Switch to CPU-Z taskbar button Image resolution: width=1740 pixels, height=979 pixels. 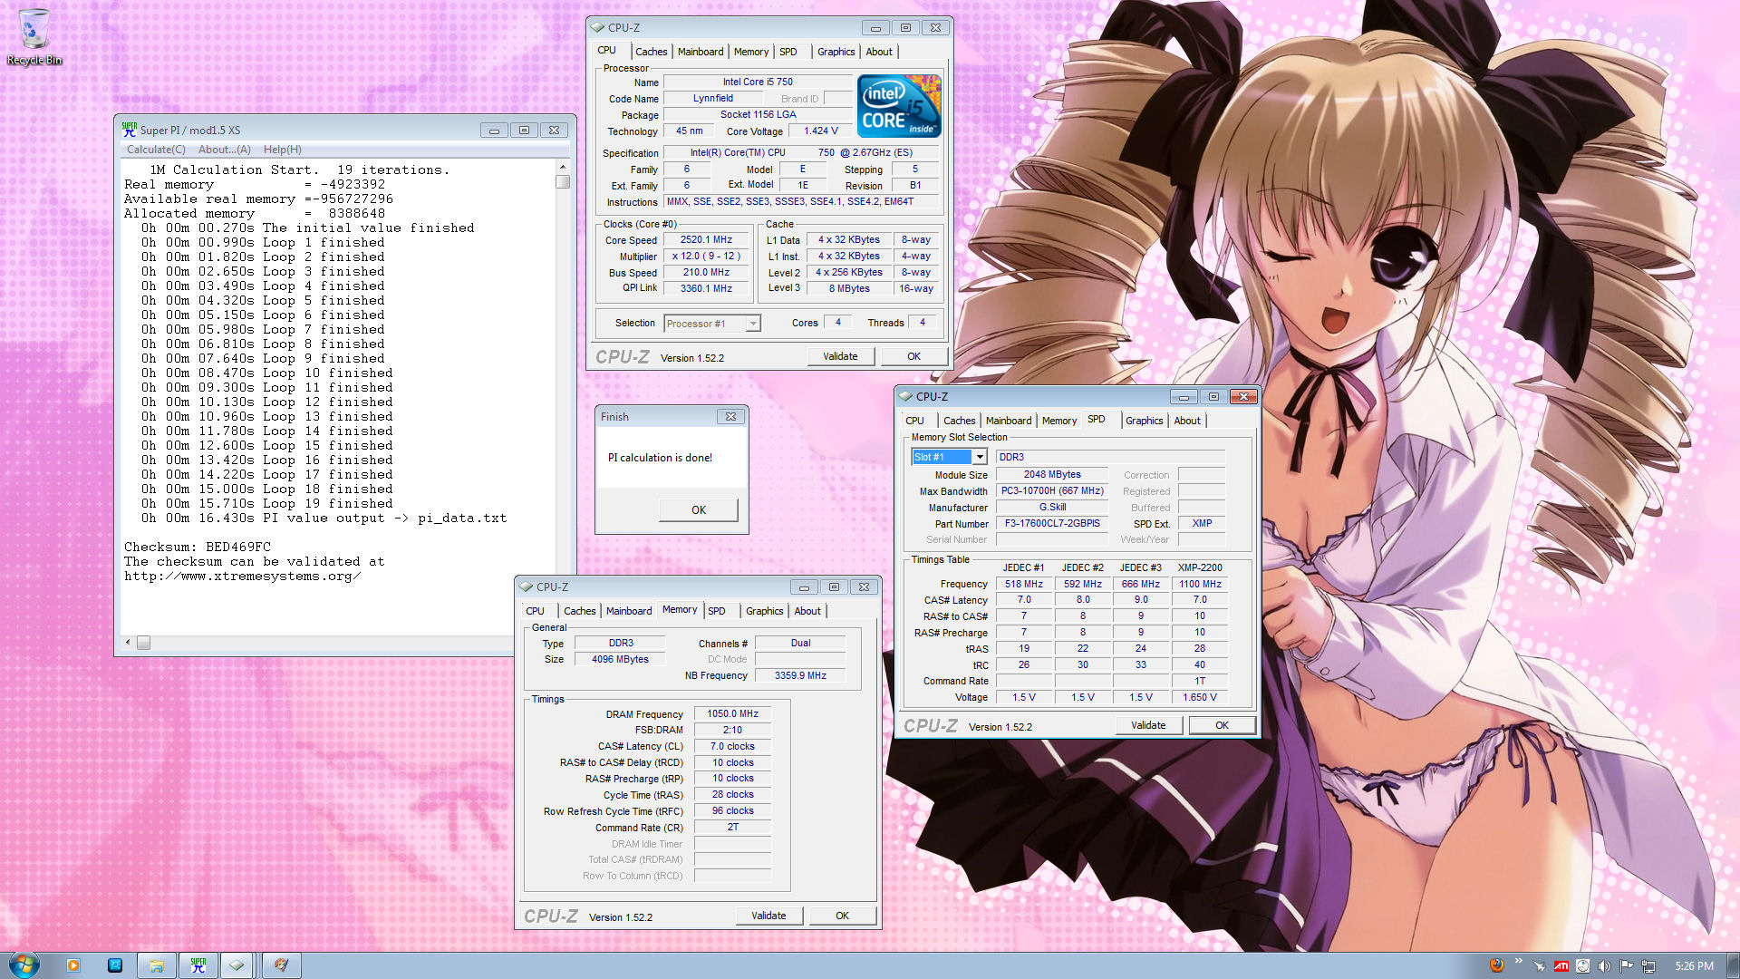(237, 965)
